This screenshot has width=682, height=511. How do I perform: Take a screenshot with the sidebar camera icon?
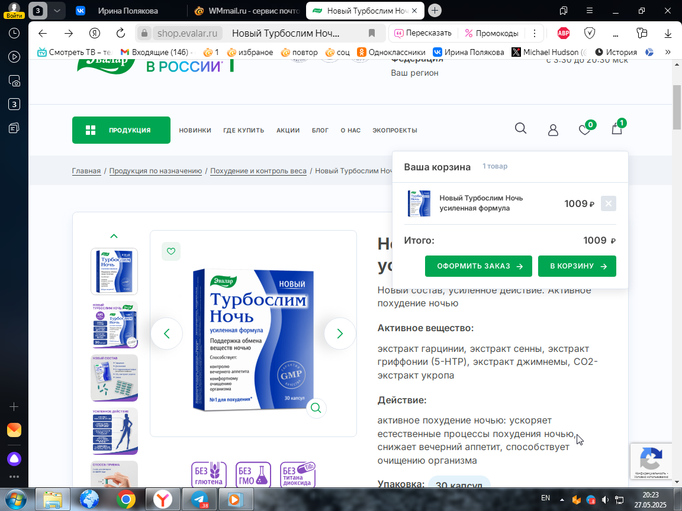[x=14, y=81]
